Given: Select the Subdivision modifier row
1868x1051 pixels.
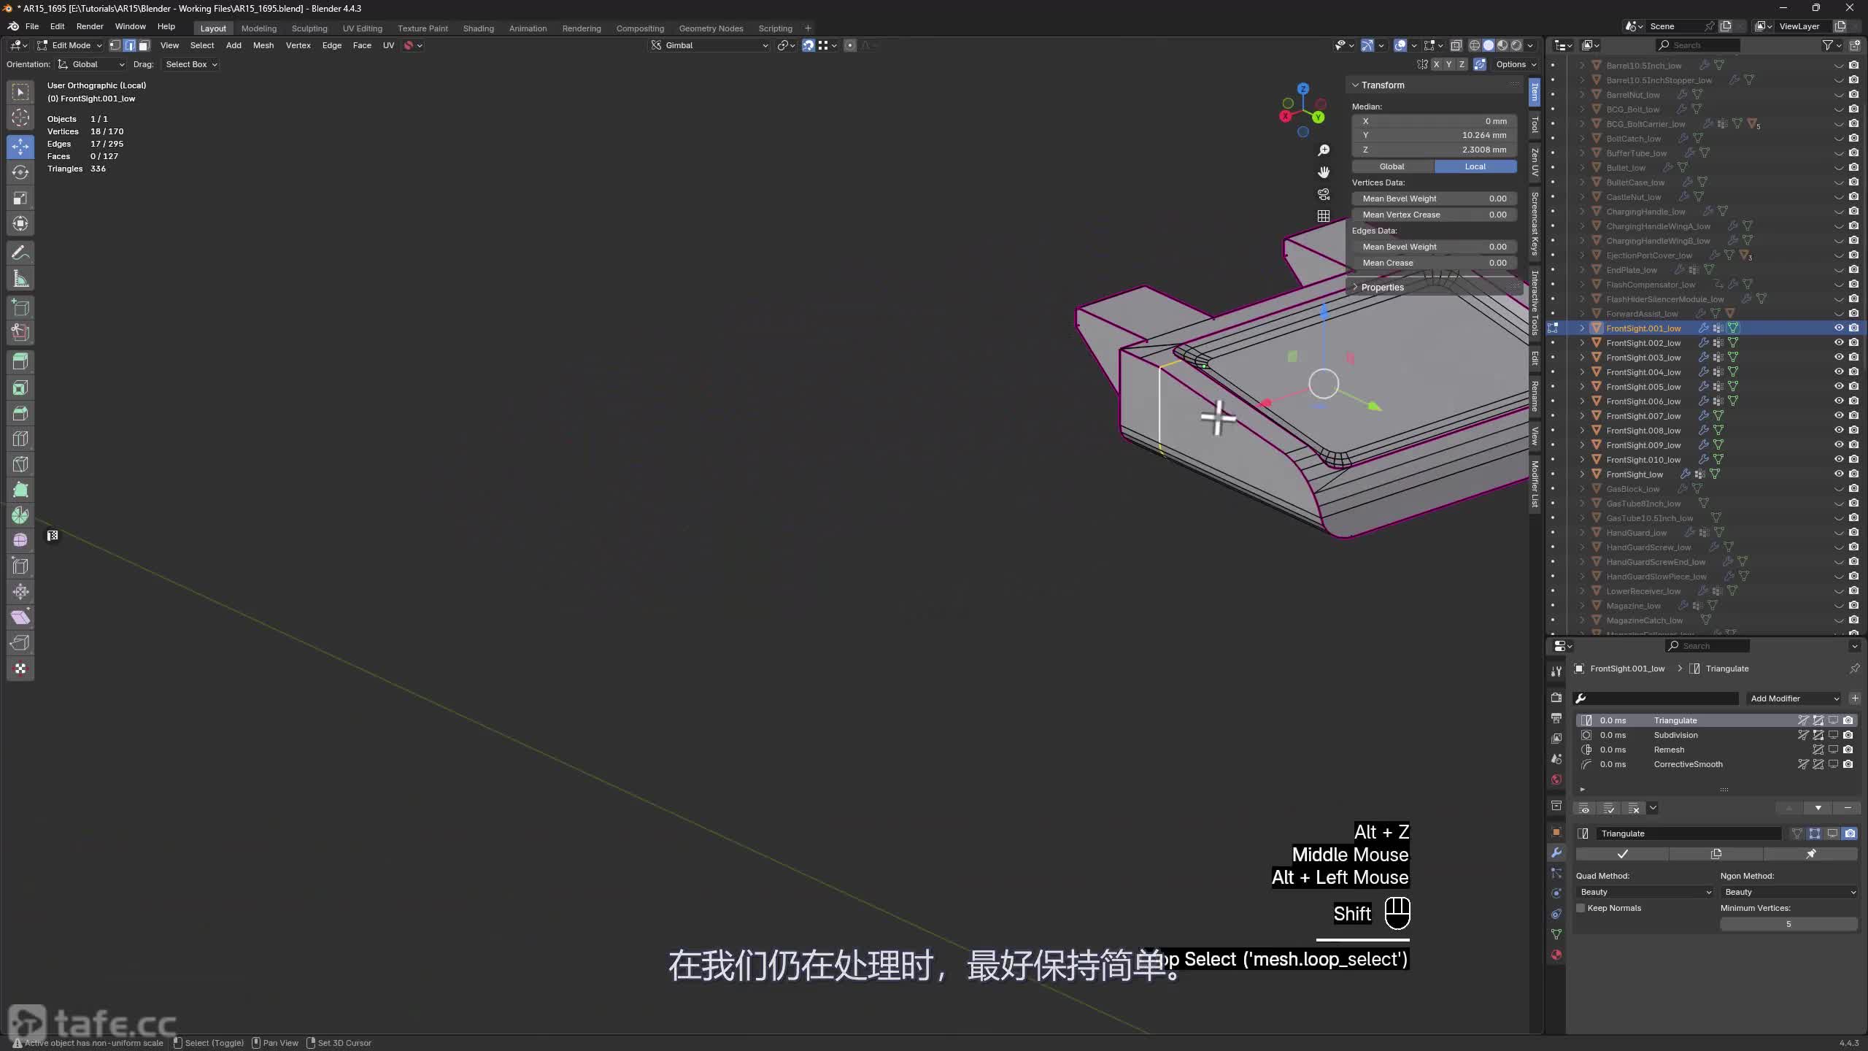Looking at the screenshot, I should 1716,735.
